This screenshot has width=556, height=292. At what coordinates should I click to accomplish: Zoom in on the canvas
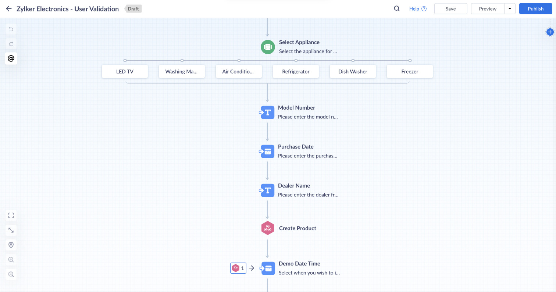pos(11,260)
